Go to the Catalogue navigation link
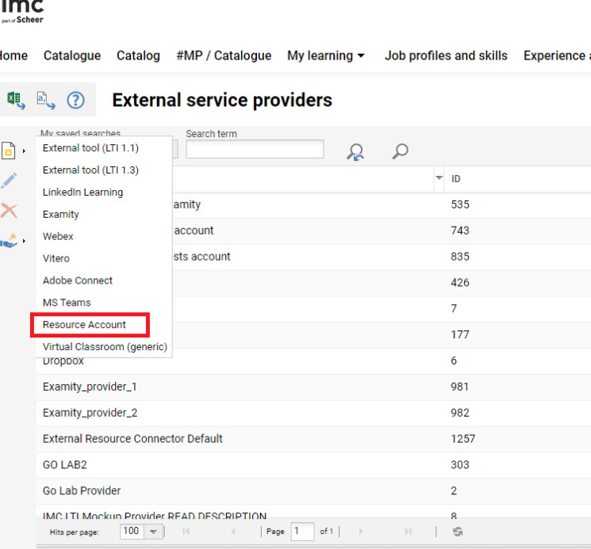 point(72,55)
